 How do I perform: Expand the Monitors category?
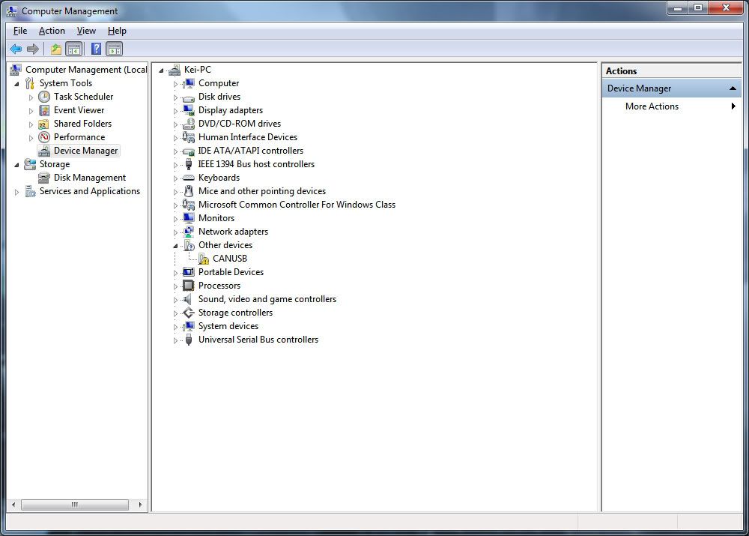click(175, 219)
